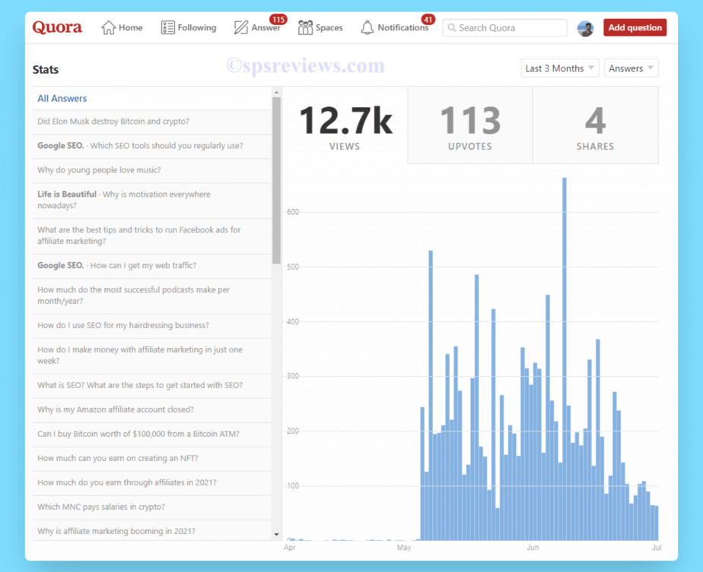Screen dimensions: 703x572
Task: Open 'How much do you earn through affiliates in 2021?'
Action: coord(151,482)
